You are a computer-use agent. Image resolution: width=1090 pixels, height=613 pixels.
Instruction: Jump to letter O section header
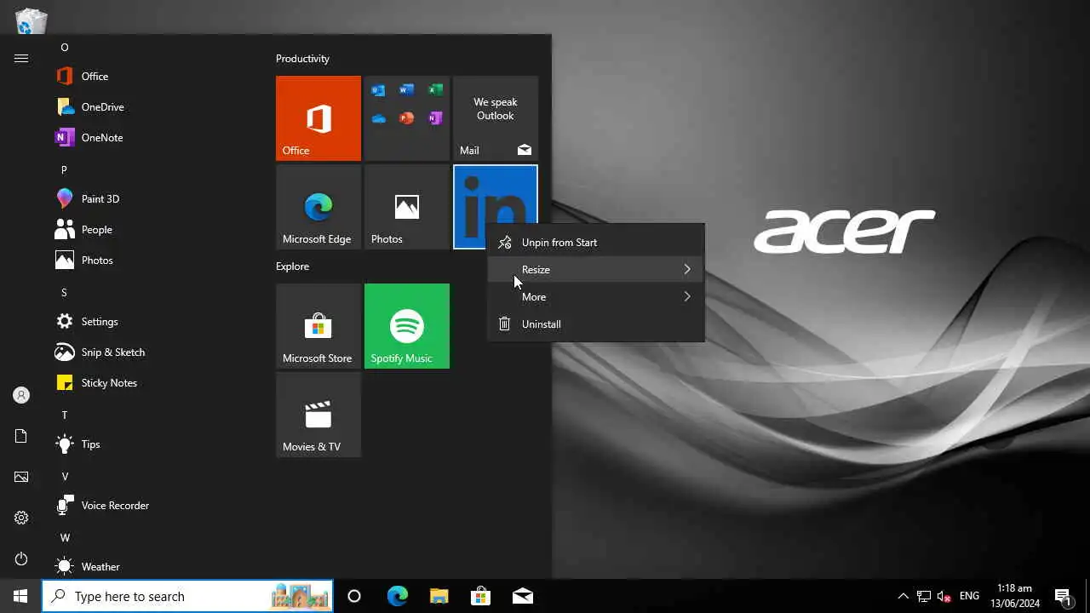click(x=64, y=48)
